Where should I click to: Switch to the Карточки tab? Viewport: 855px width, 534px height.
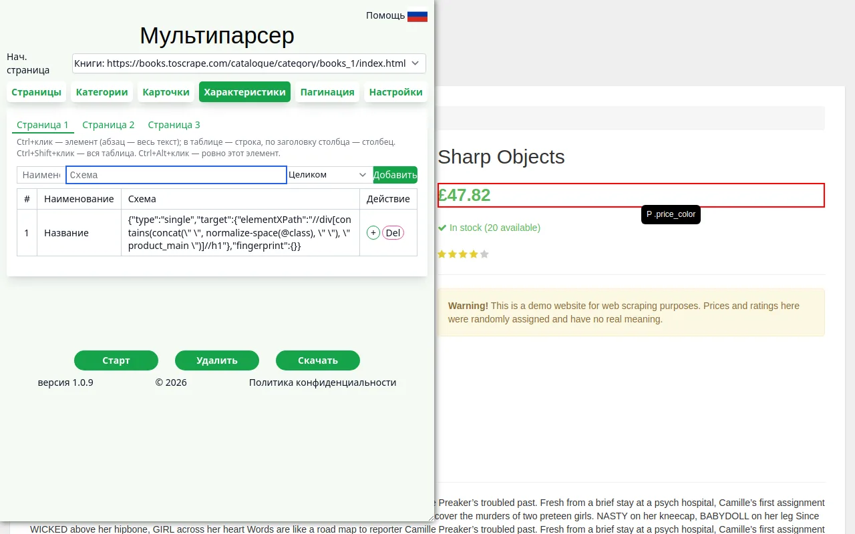[x=166, y=92]
